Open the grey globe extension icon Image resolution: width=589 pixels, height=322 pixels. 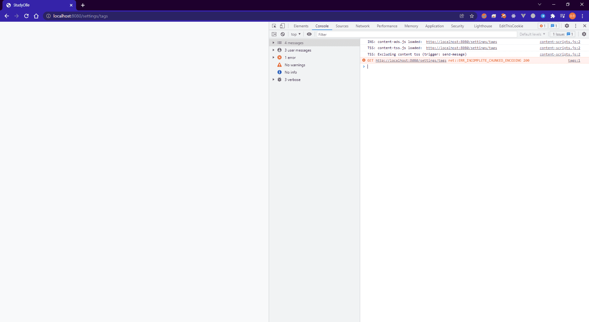(533, 16)
